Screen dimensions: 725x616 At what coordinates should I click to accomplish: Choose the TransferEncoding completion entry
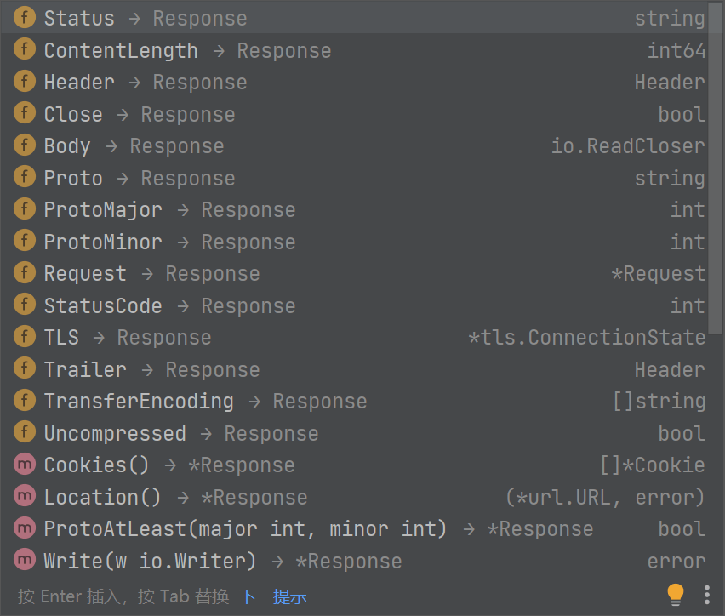pos(139,402)
